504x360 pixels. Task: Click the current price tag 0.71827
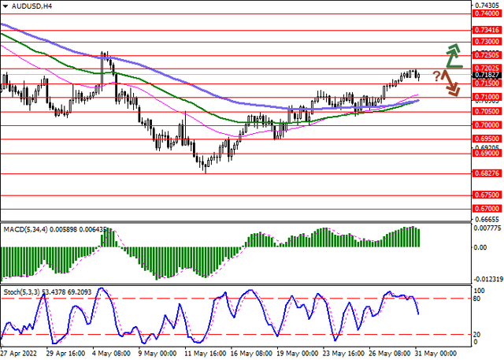tap(488, 76)
